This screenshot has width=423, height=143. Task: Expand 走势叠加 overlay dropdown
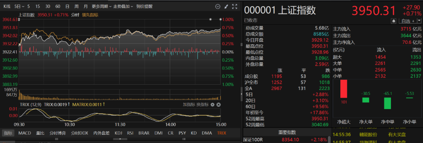coord(123,6)
